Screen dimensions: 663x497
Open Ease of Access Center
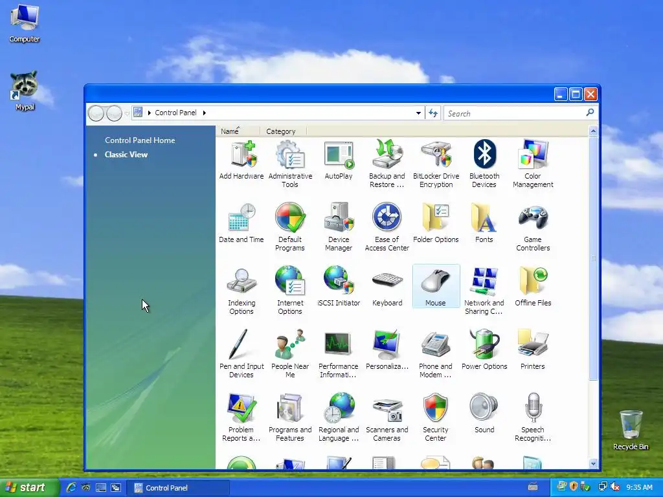click(387, 227)
